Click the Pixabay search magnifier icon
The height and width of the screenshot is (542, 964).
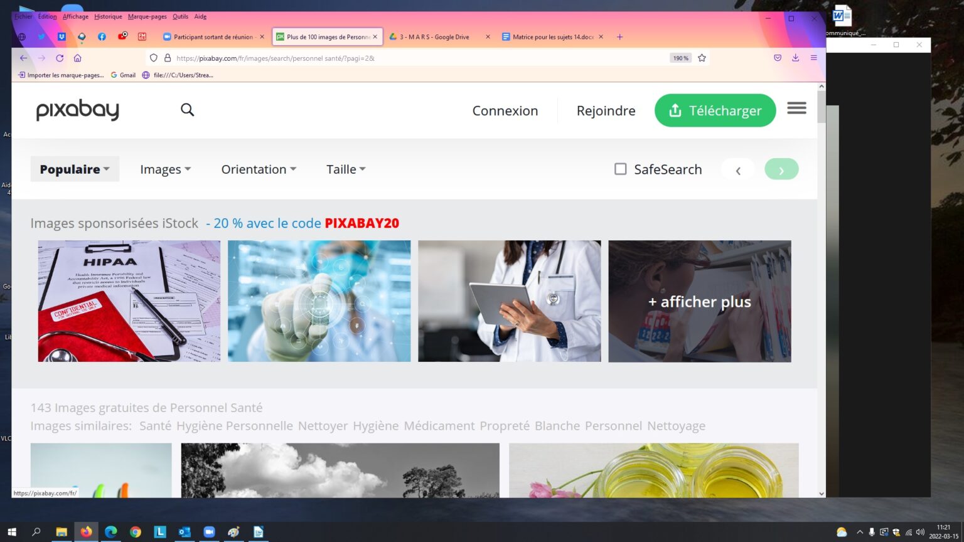[x=187, y=110]
